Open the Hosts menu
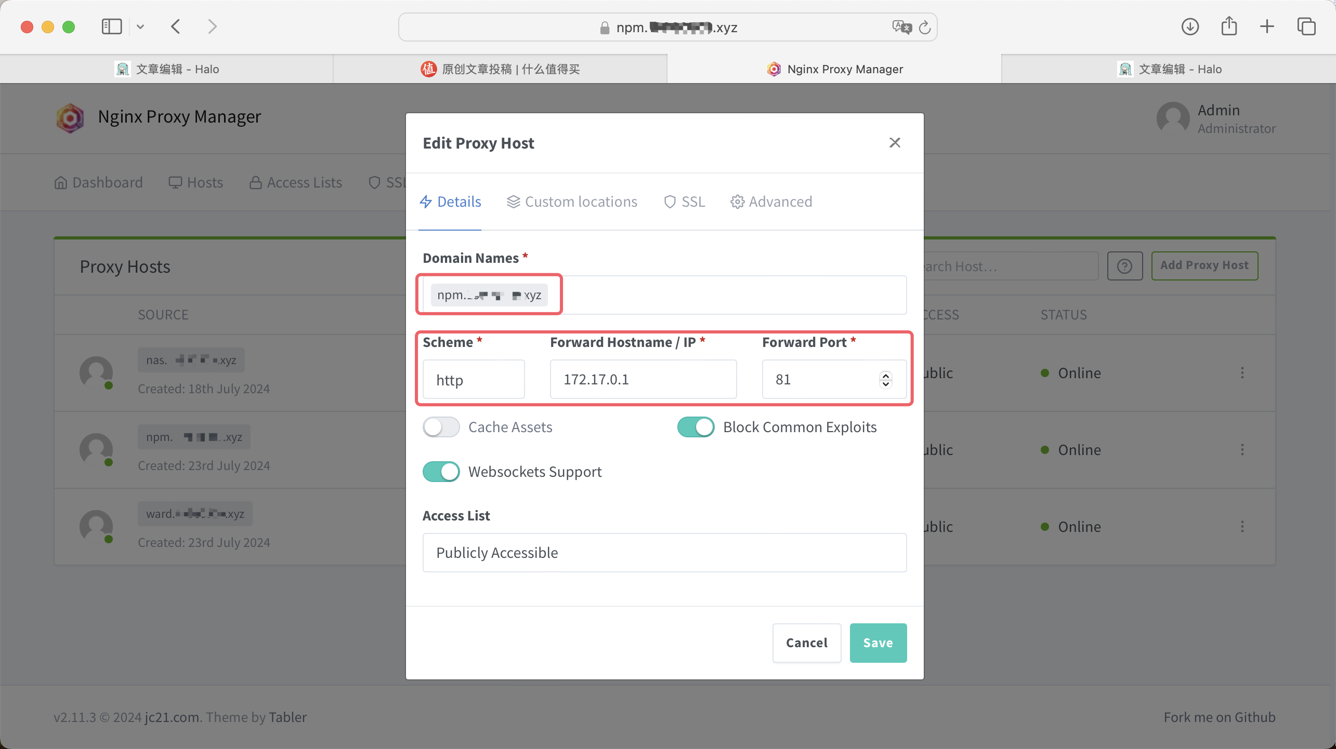Screen dimensions: 1336x749 (195, 183)
